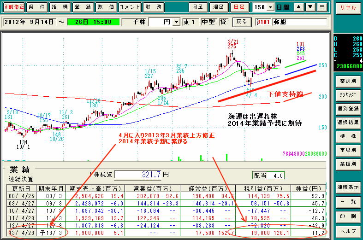This screenshot has height=240, width=363.
Task: Click the ヘルプ help button
Action: (x=348, y=231)
